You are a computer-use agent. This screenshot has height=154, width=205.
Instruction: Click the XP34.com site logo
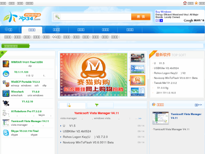(x=22, y=17)
